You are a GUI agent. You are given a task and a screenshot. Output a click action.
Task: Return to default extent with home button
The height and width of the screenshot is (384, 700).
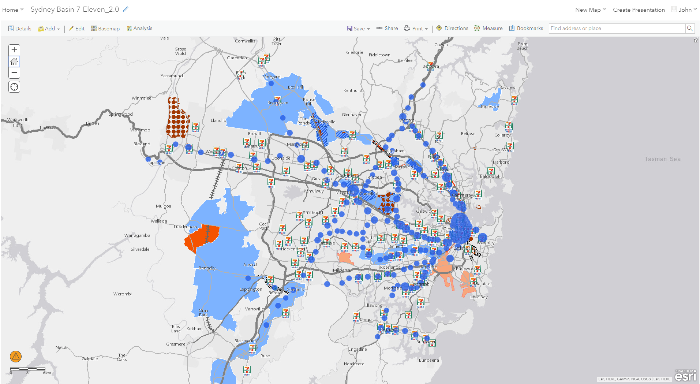[x=14, y=61]
